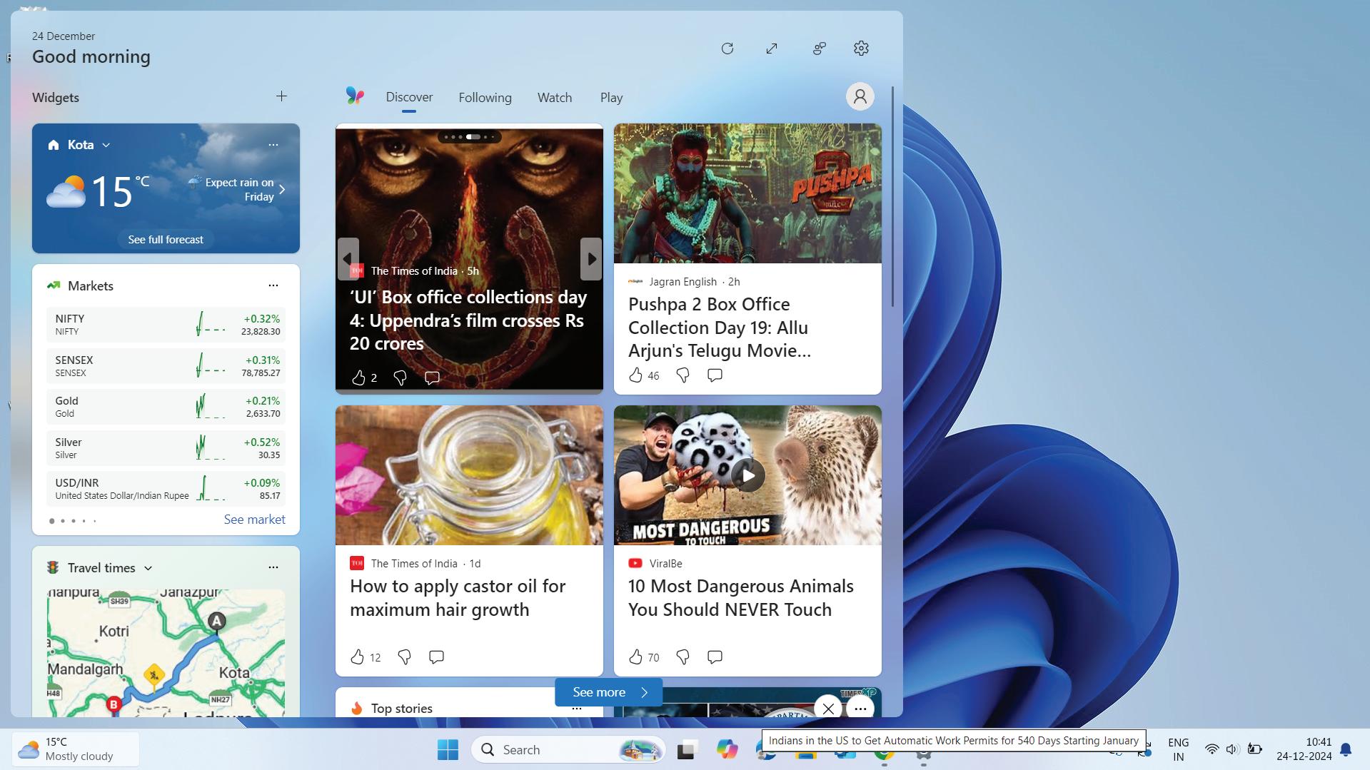Dislike the castor oil hair growth article

(404, 657)
